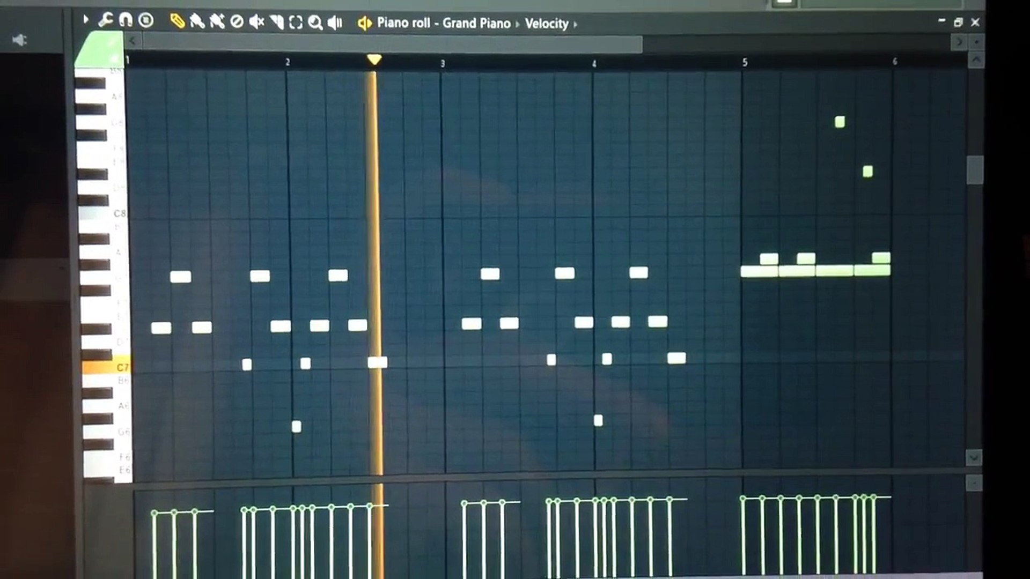Choose the Zoom magnifier tool

(315, 22)
